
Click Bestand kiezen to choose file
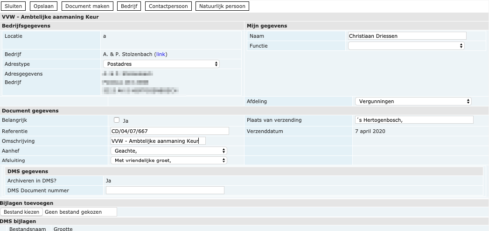click(22, 212)
